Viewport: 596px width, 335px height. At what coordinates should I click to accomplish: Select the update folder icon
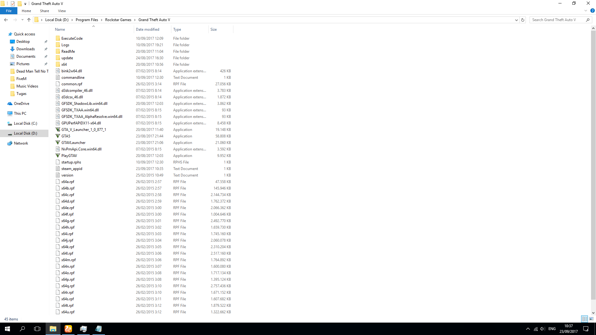(58, 58)
